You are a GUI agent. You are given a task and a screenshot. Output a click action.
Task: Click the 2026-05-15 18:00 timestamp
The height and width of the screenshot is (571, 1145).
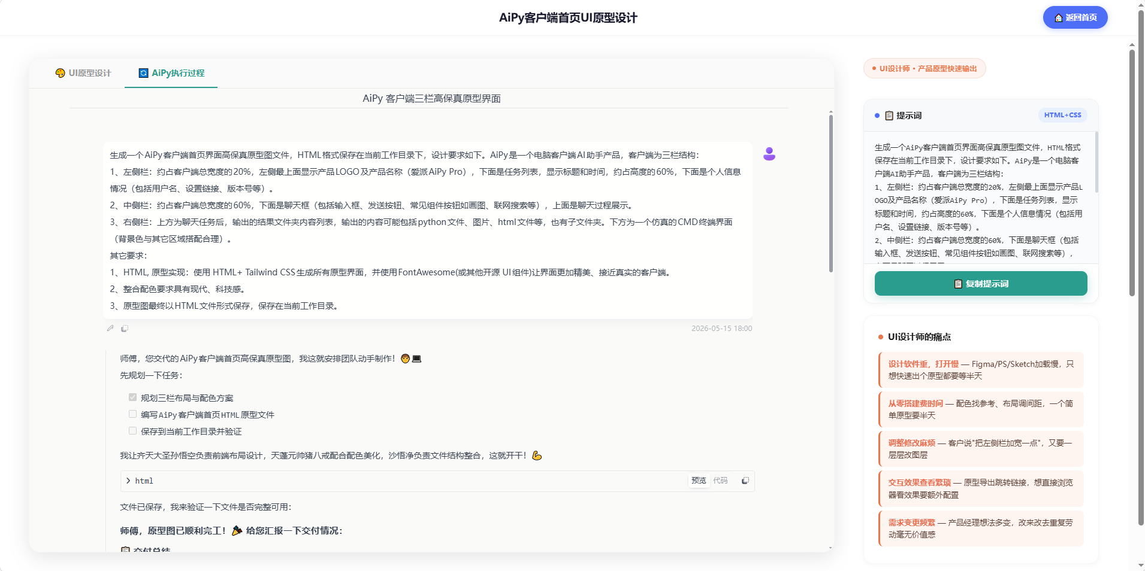click(721, 328)
